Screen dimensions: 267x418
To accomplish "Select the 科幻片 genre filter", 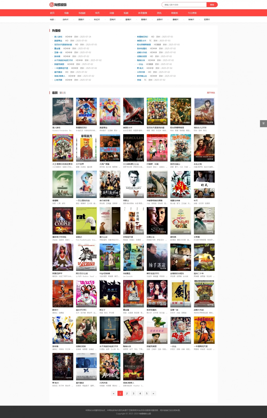I will [x=97, y=19].
